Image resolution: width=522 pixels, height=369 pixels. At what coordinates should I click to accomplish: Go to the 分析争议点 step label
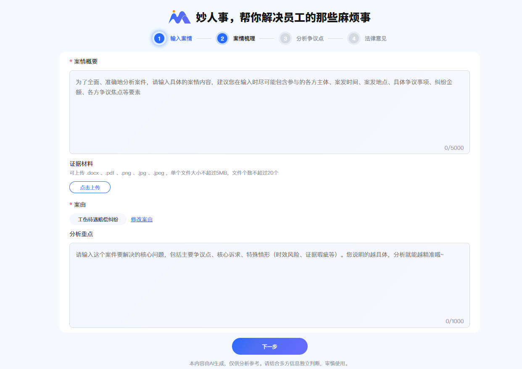[x=310, y=39]
